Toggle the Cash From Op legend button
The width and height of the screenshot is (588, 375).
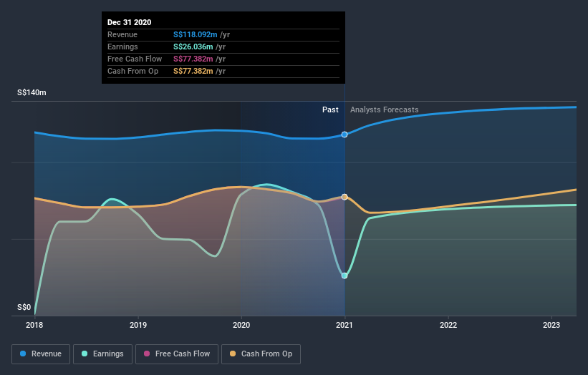pyautogui.click(x=261, y=354)
